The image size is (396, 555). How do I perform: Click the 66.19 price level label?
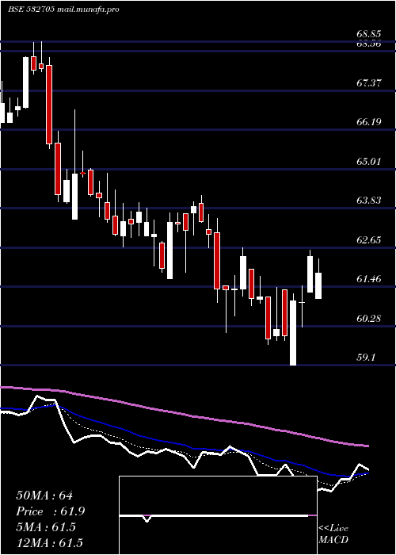point(369,122)
